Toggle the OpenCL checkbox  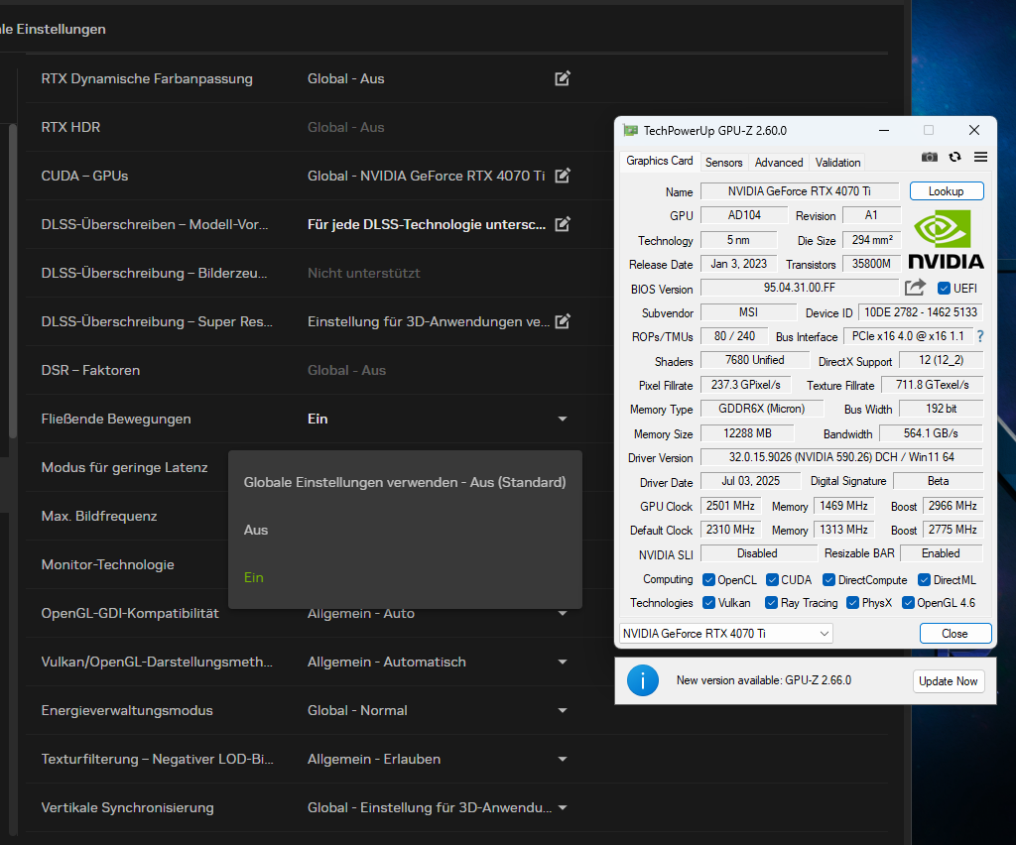click(708, 579)
